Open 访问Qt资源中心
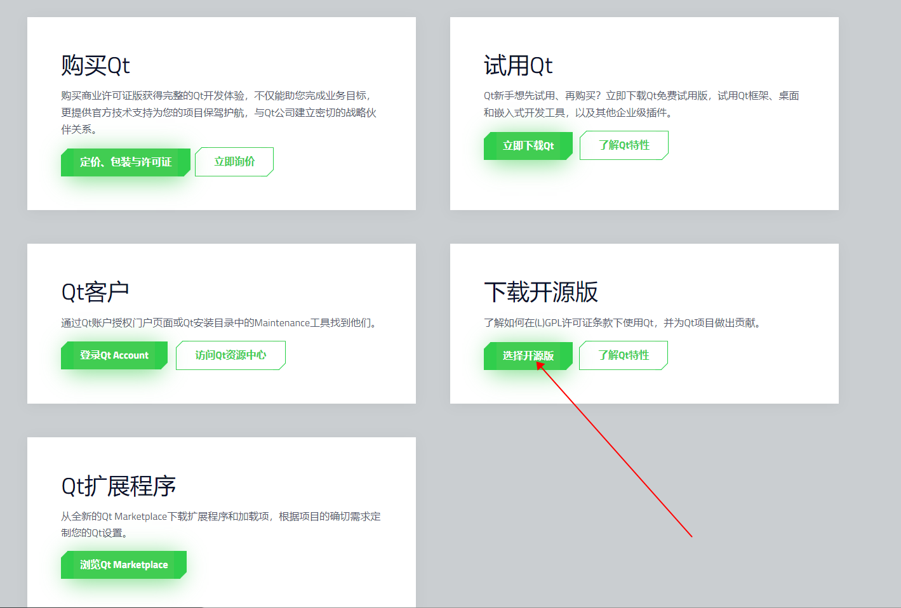Viewport: 901px width, 608px height. coord(230,355)
